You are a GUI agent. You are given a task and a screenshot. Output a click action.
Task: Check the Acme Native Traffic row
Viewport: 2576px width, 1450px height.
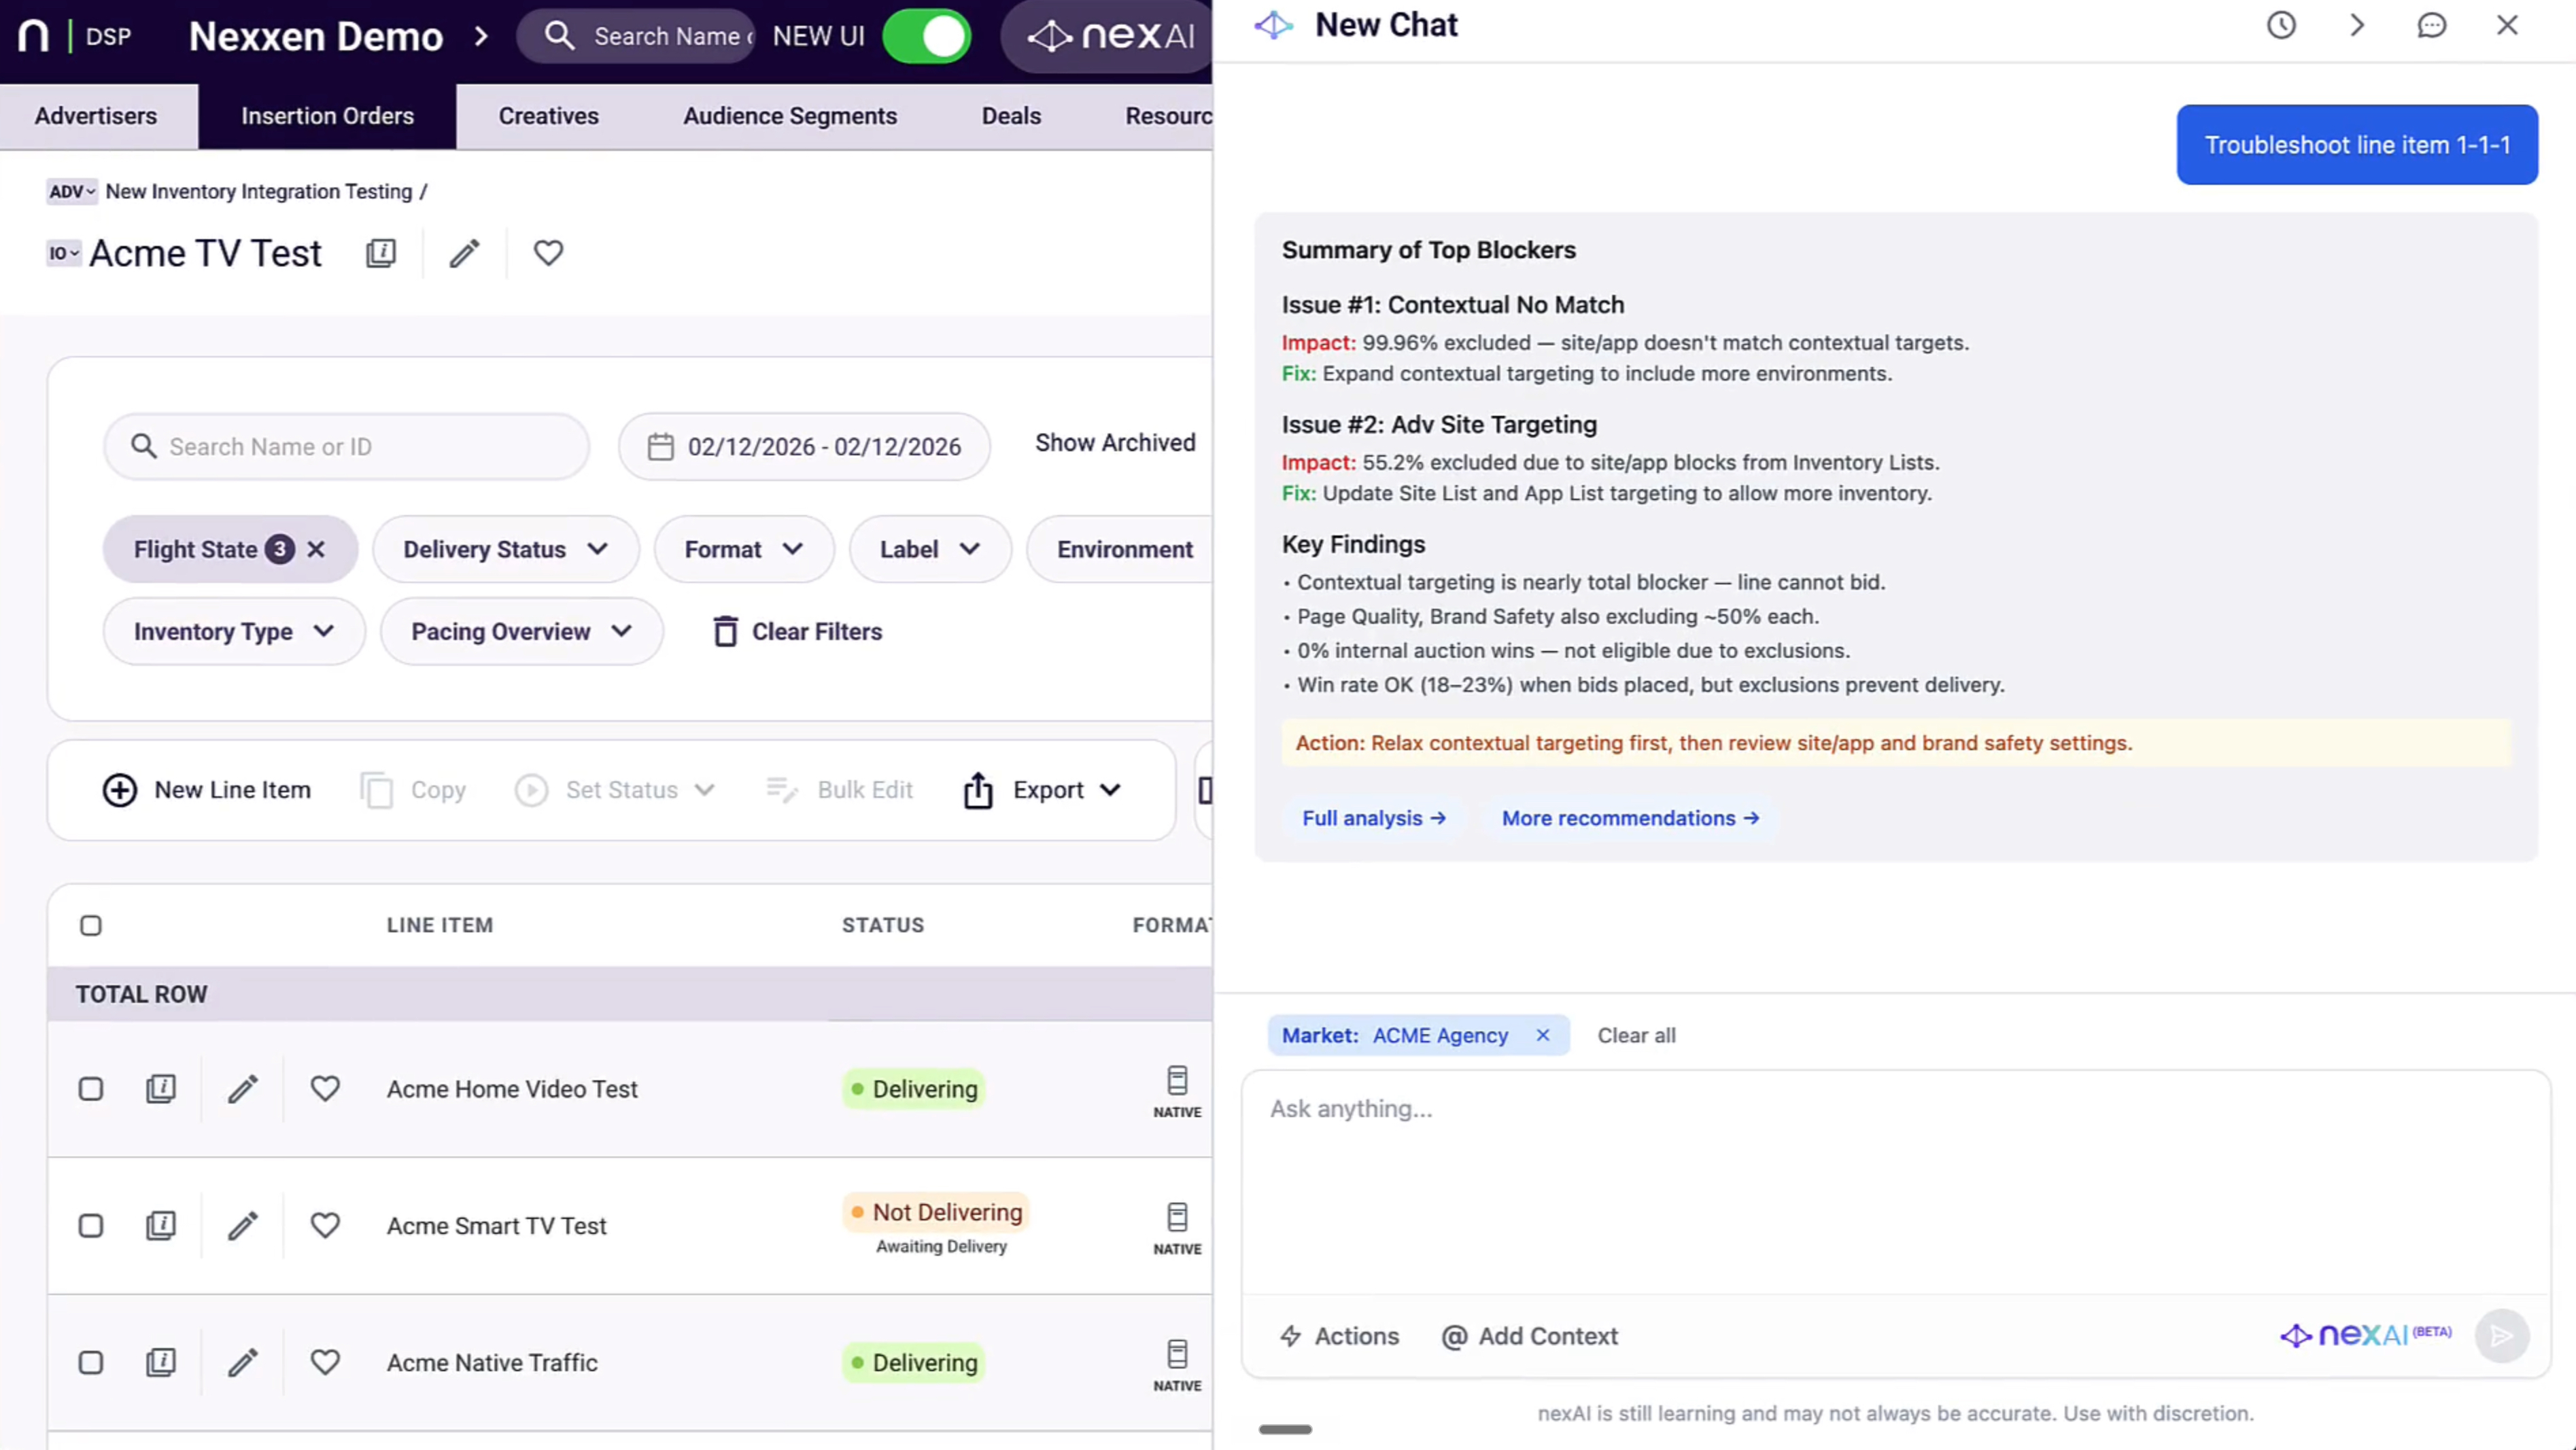tap(91, 1362)
